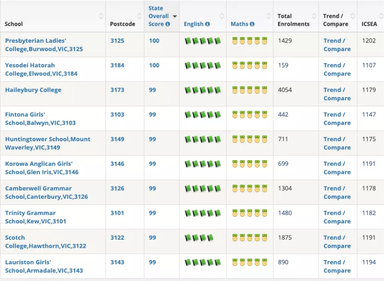The height and width of the screenshot is (281, 388).
Task: Open Trend / Compare for Scotch College
Action: click(x=337, y=242)
